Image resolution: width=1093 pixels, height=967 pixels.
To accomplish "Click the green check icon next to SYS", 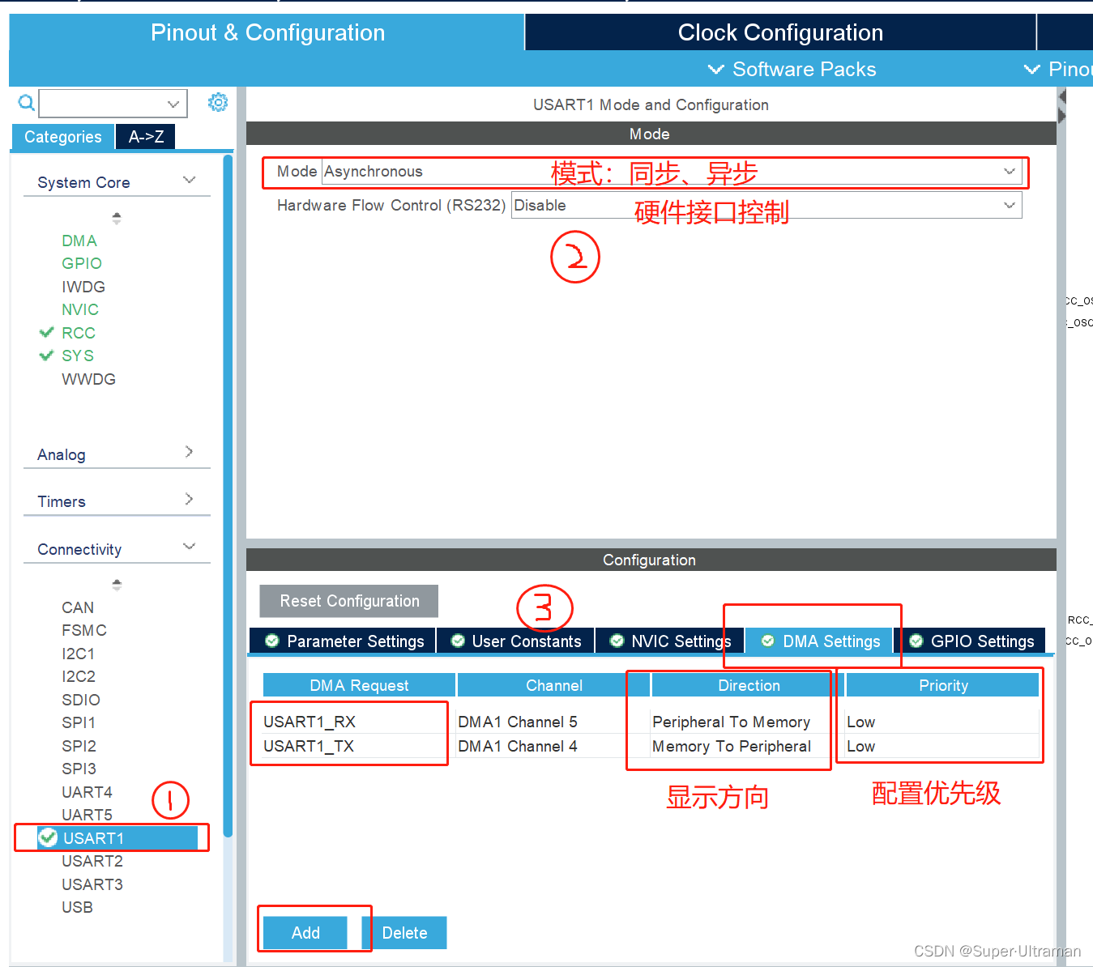I will [47, 355].
